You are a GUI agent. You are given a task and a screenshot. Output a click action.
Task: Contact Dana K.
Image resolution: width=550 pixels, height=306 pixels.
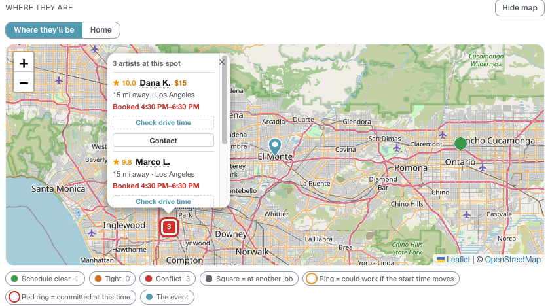click(163, 141)
